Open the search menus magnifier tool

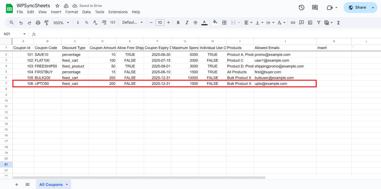12,23
